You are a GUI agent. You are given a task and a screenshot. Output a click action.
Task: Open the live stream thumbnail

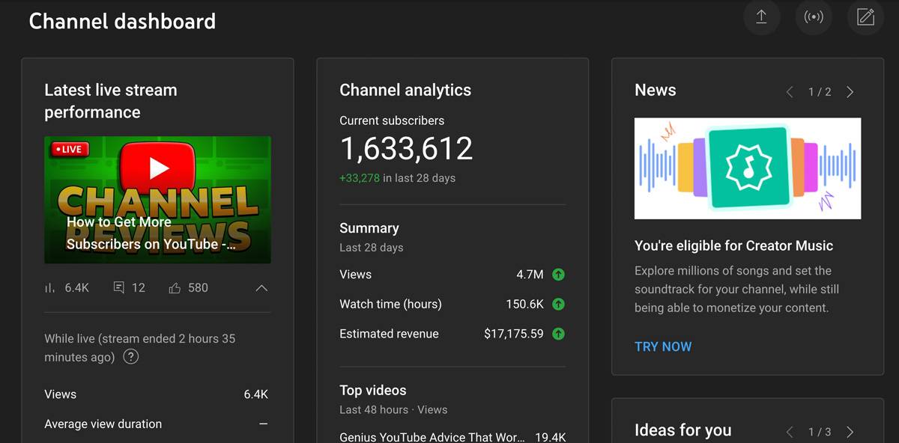point(157,200)
